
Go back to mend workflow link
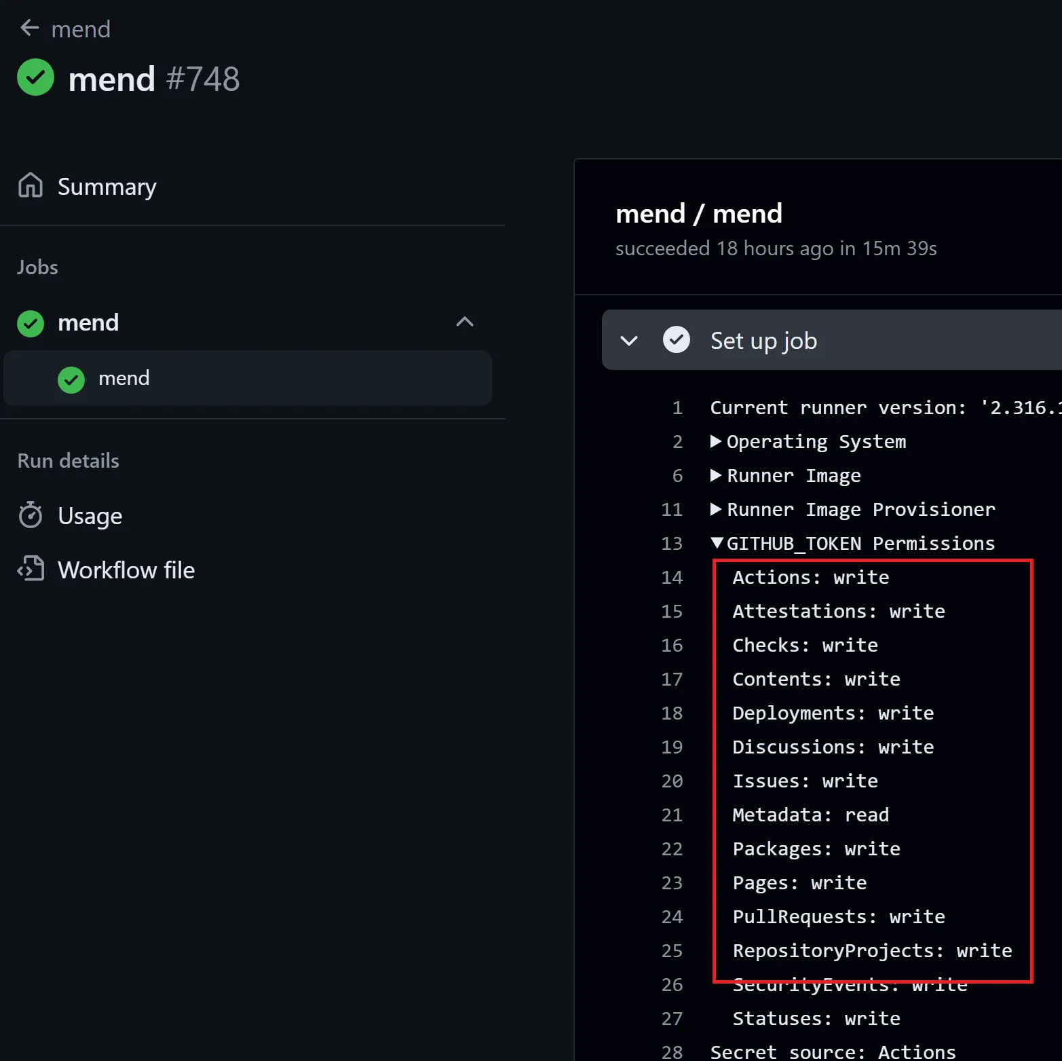pos(81,29)
